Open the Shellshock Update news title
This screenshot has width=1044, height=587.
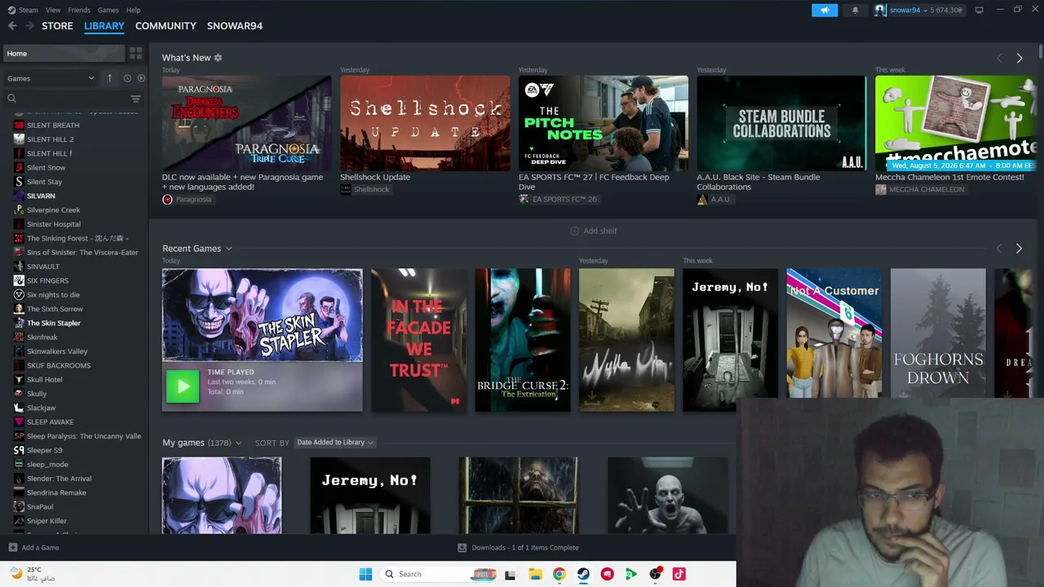375,177
